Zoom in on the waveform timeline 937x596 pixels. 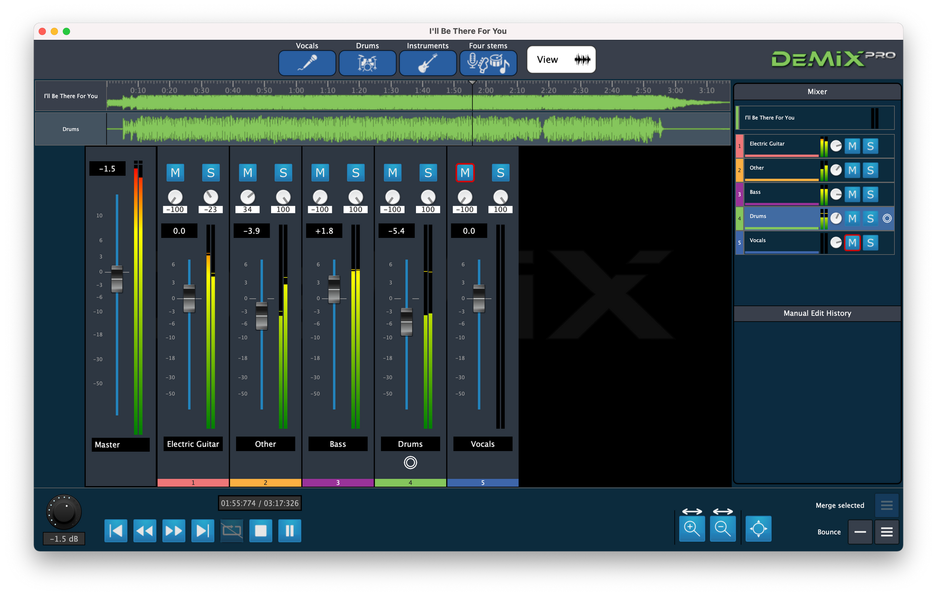pos(692,528)
